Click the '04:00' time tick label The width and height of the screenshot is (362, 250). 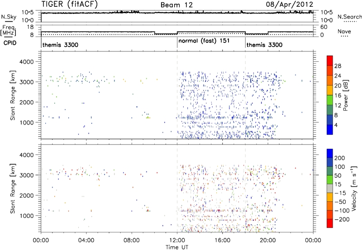click(x=86, y=241)
